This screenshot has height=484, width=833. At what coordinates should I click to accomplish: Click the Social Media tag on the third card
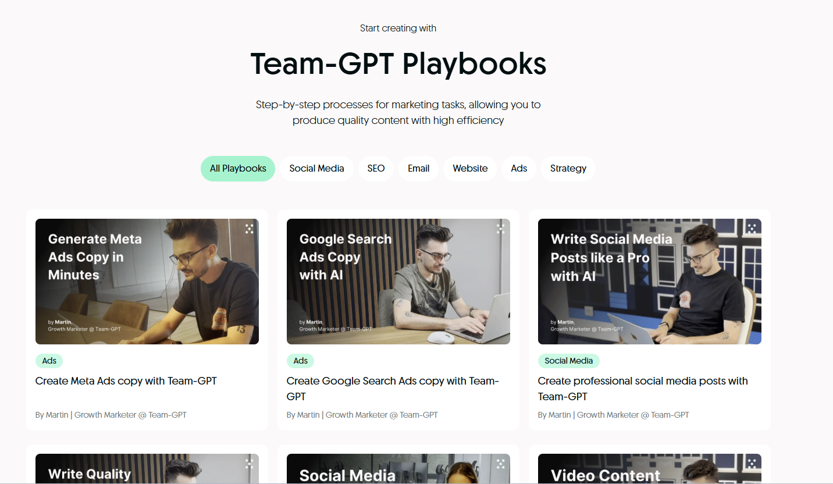pos(569,361)
